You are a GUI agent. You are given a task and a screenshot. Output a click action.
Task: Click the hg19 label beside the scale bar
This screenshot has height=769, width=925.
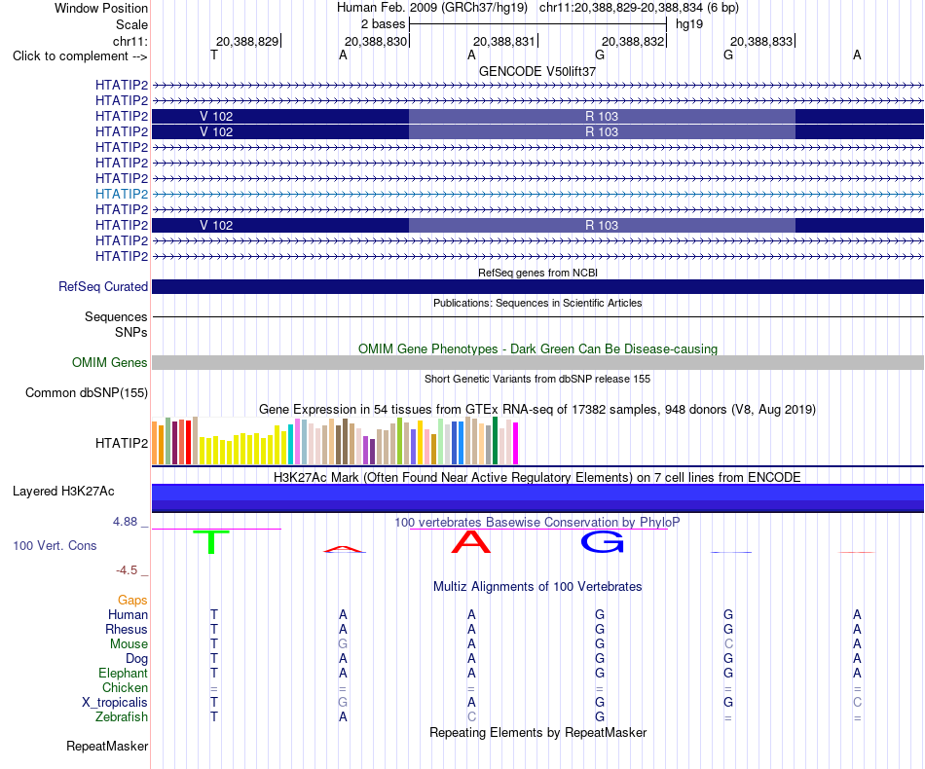click(689, 24)
